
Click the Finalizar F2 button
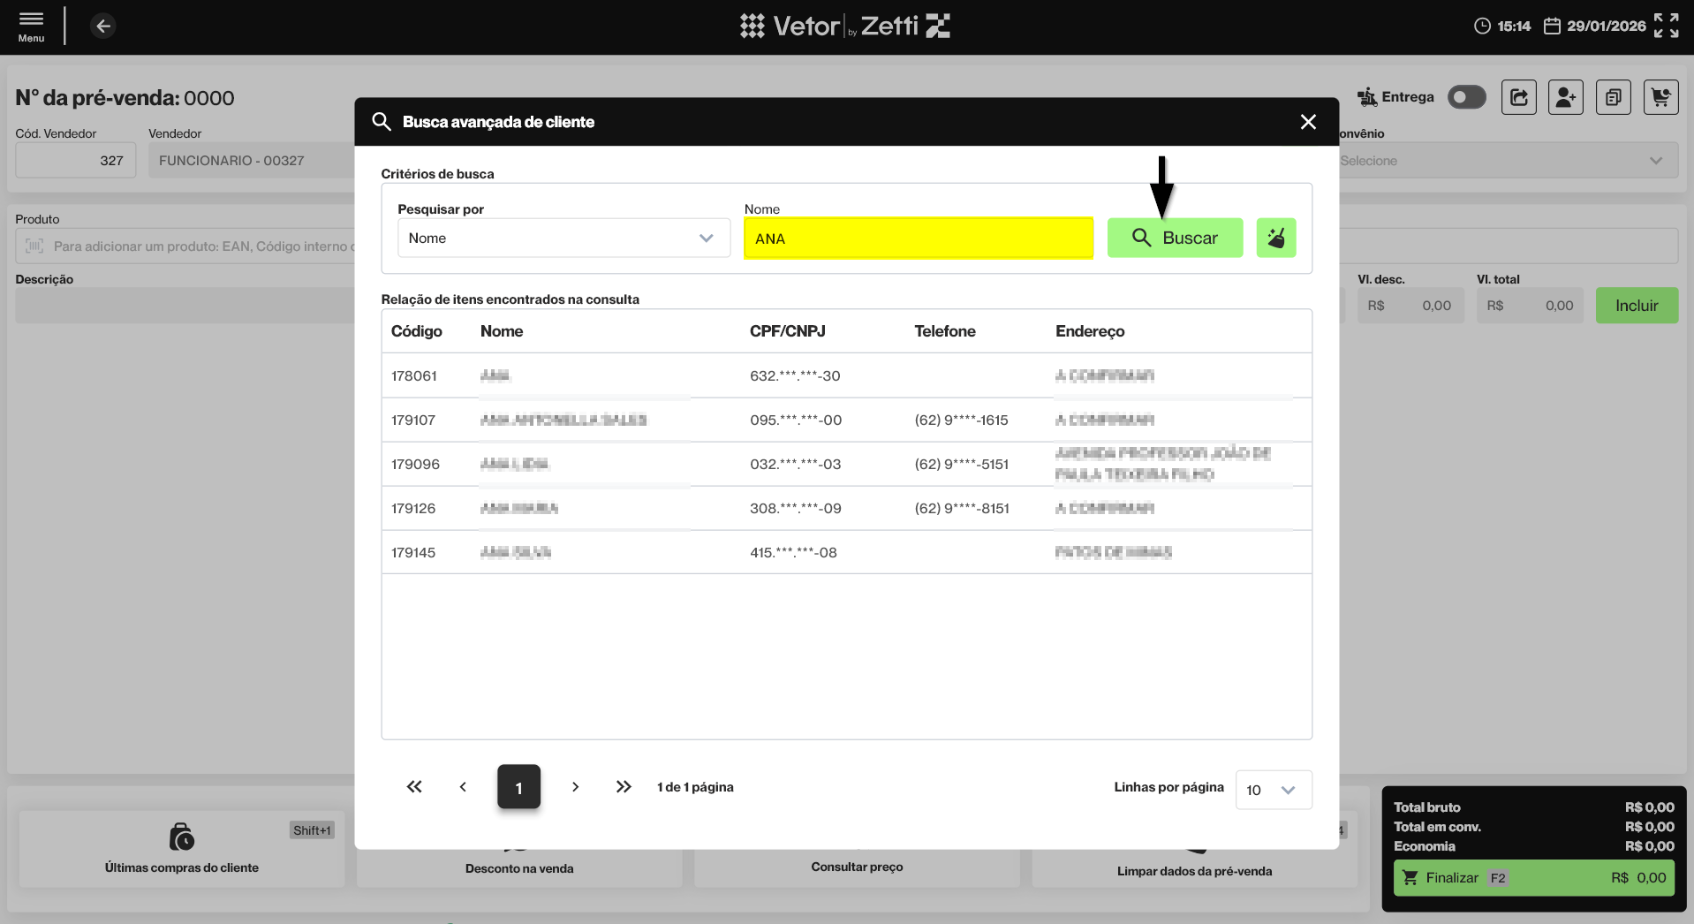coord(1533,878)
